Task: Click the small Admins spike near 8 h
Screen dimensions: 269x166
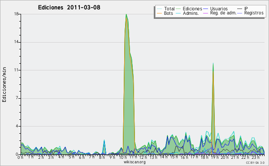Action: pyautogui.click(x=104, y=141)
